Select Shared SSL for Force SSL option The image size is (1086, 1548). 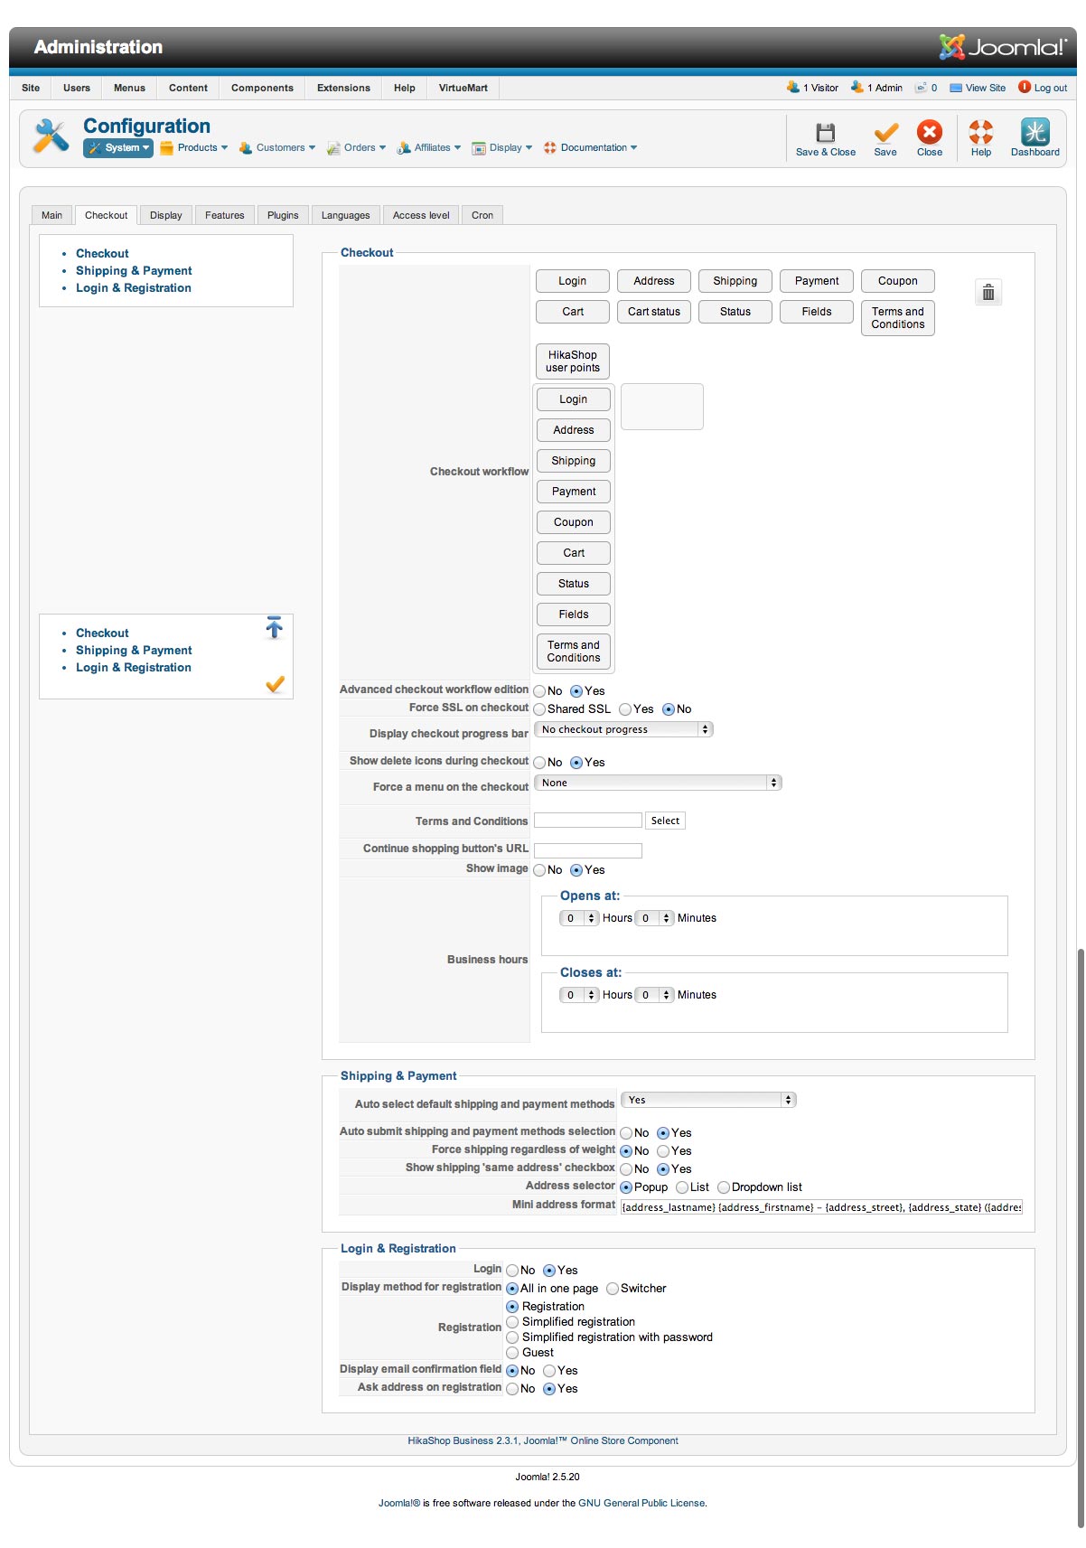tap(540, 709)
